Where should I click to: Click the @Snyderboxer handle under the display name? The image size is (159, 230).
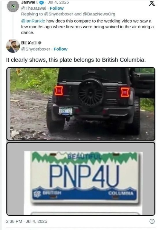tap(35, 49)
